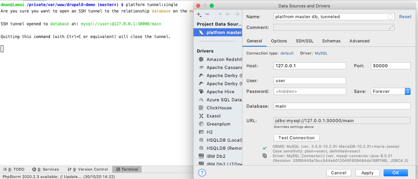Switch to the Options tab
The height and width of the screenshot is (179, 418).
click(x=279, y=41)
